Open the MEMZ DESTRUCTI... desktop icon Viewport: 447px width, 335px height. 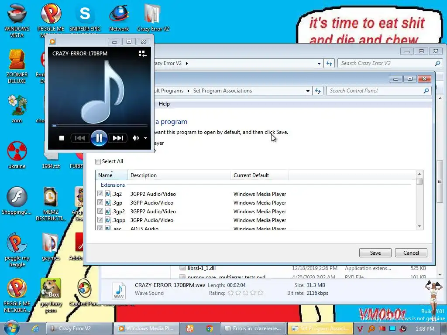coord(51,204)
